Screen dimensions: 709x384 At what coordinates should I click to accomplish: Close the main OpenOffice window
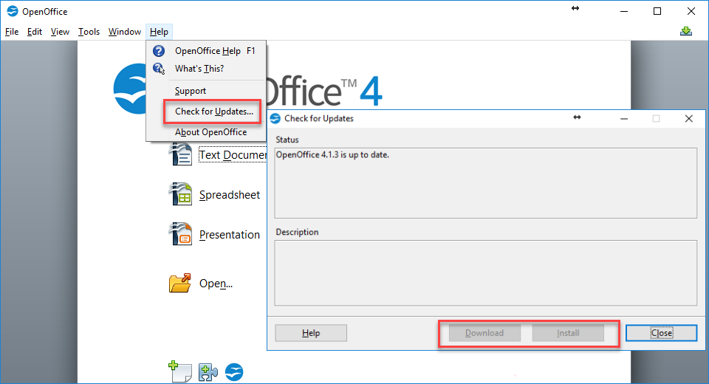click(691, 11)
